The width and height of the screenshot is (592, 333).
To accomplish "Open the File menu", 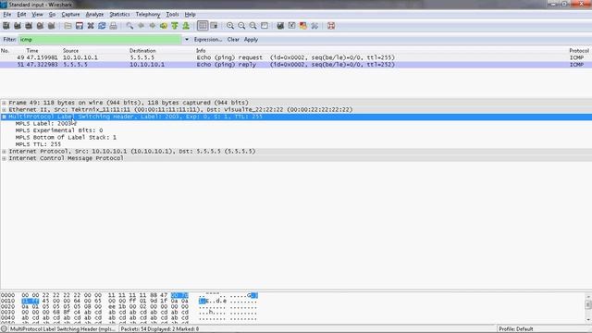I will (7, 15).
